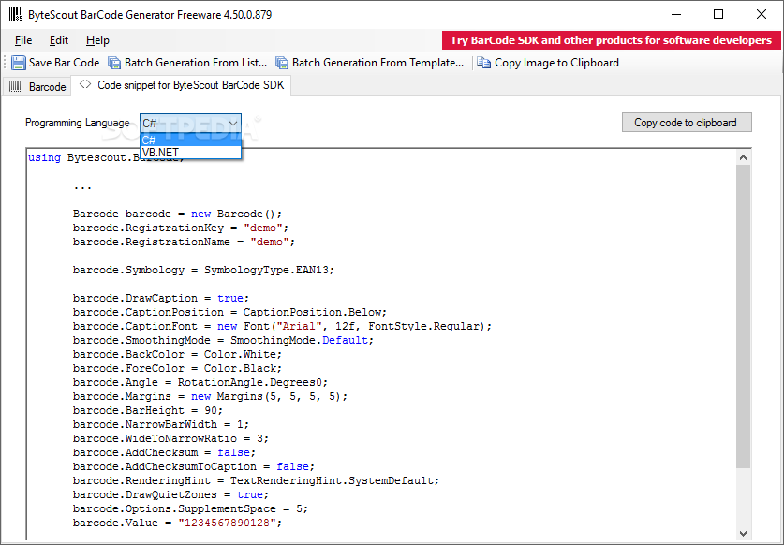Click the code scrollbar up arrow
The height and width of the screenshot is (545, 784).
tap(743, 157)
